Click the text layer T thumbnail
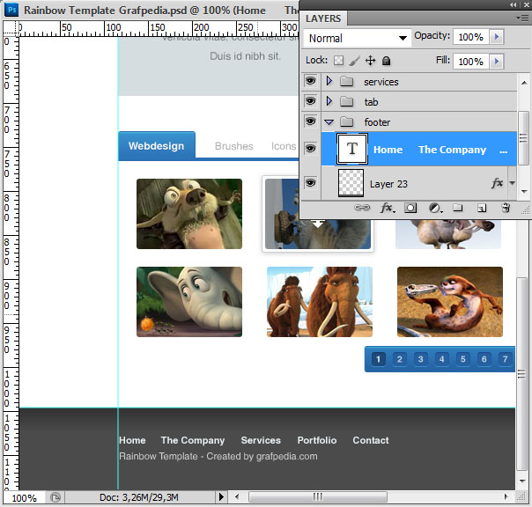The height and width of the screenshot is (507, 532). [x=352, y=149]
